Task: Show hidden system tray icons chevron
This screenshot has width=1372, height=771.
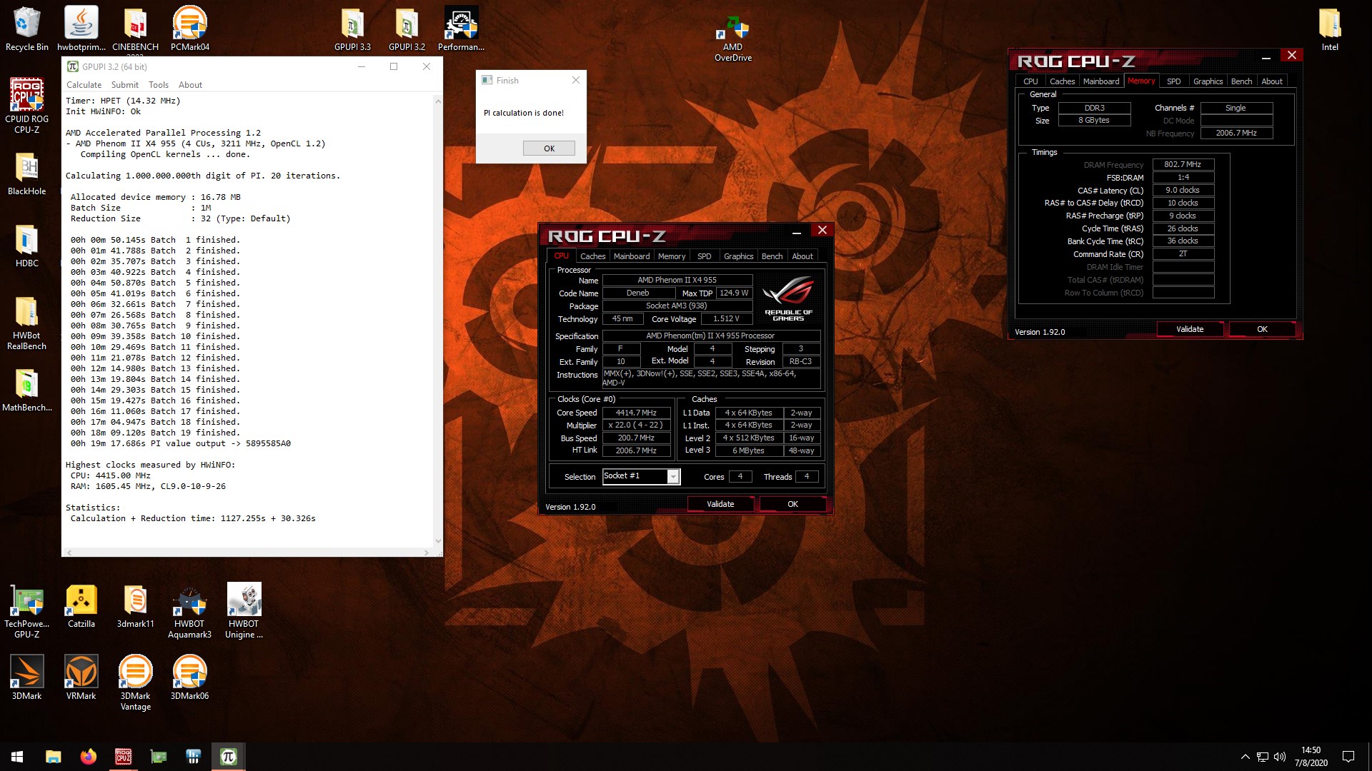Action: pyautogui.click(x=1245, y=757)
